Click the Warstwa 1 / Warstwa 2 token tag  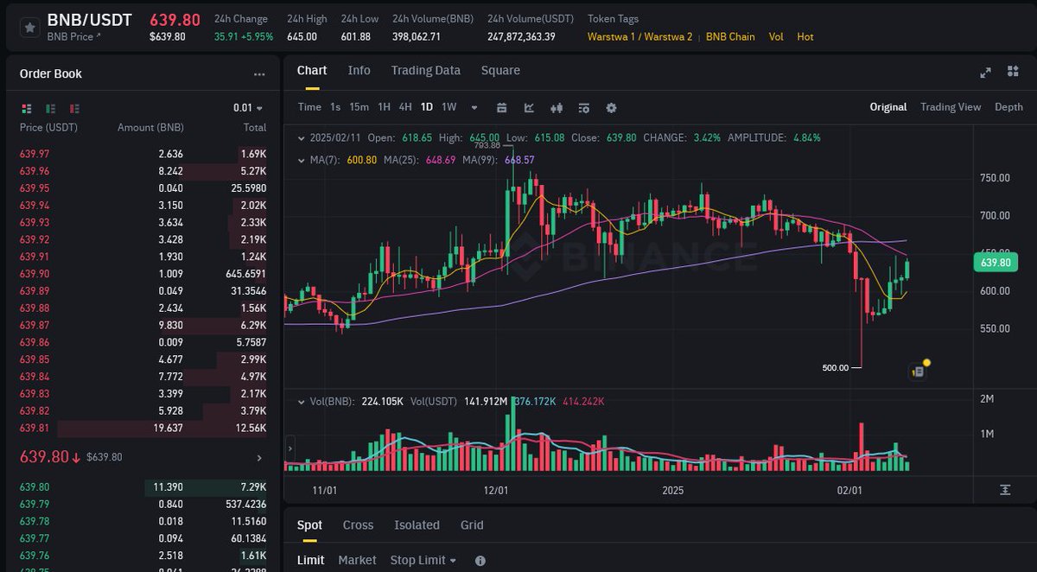pos(639,37)
